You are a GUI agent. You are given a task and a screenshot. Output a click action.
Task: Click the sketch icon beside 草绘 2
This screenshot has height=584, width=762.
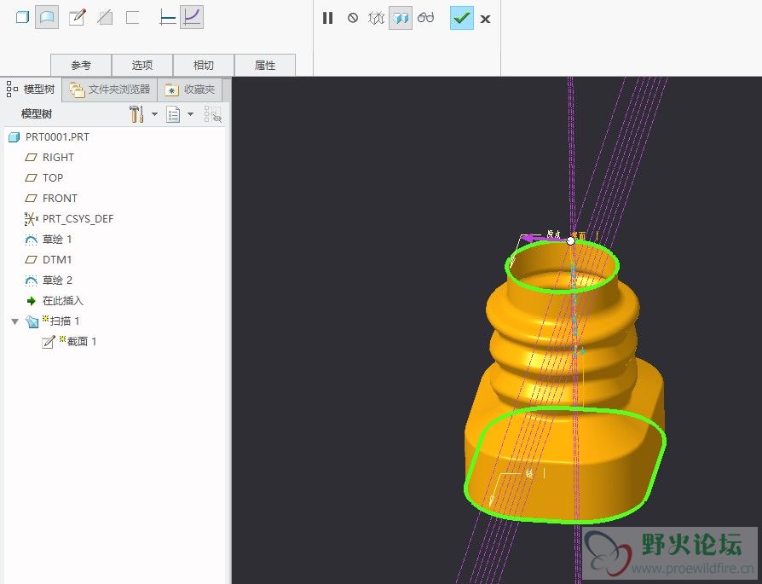31,280
